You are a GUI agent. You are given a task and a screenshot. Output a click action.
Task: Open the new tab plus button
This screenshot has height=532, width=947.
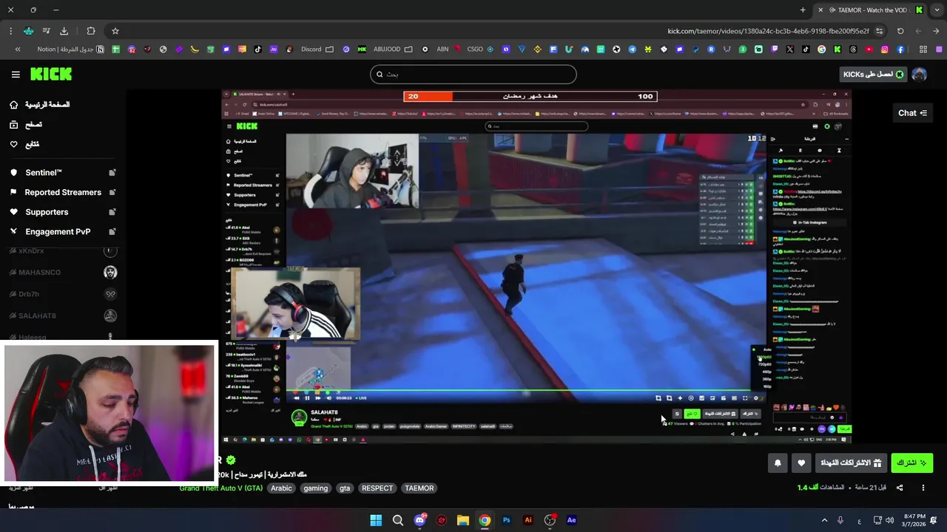pyautogui.click(x=803, y=10)
